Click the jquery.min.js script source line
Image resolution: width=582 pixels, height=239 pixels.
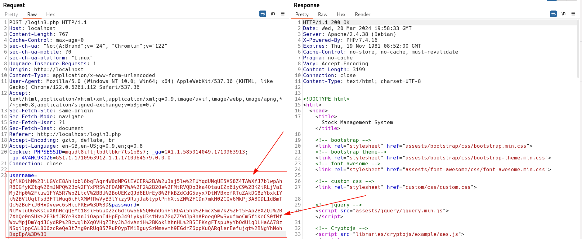(x=382, y=211)
